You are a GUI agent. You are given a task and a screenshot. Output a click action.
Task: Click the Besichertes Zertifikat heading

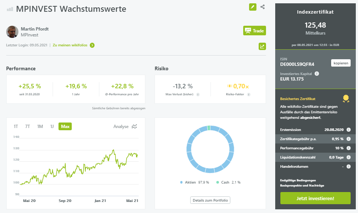(x=298, y=99)
